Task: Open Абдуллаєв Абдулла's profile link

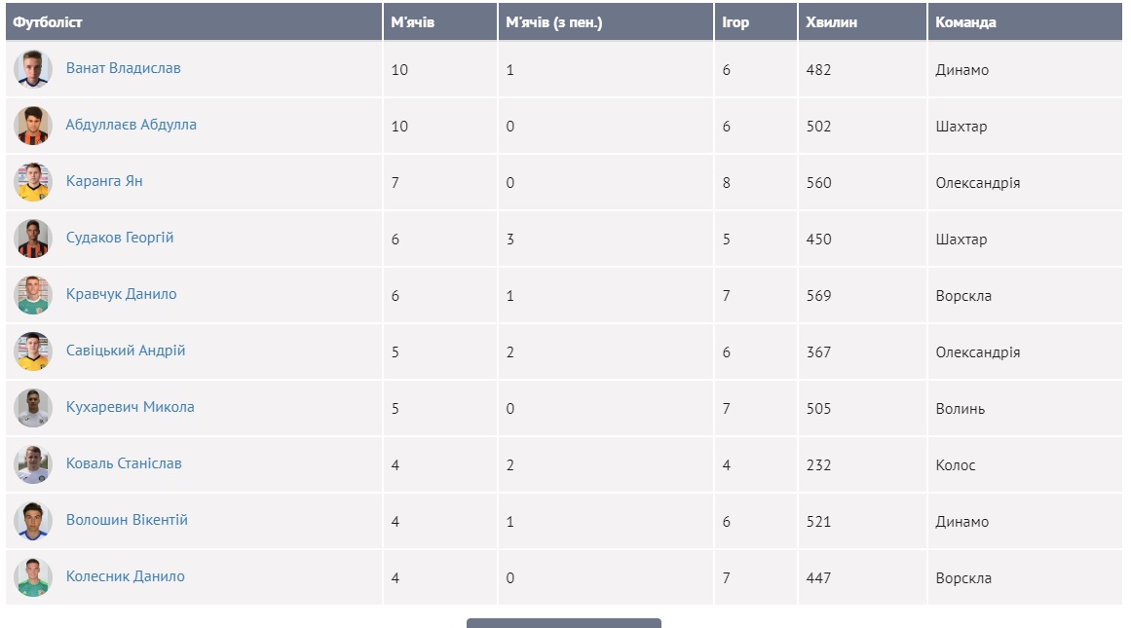Action: tap(131, 125)
